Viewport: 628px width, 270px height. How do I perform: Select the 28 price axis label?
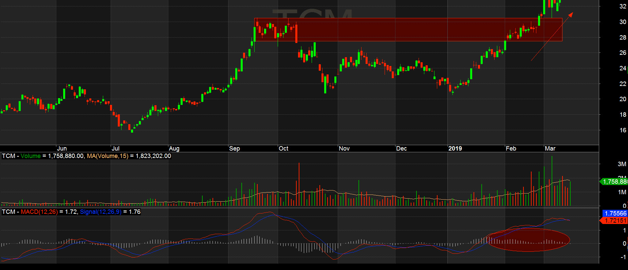(623, 38)
